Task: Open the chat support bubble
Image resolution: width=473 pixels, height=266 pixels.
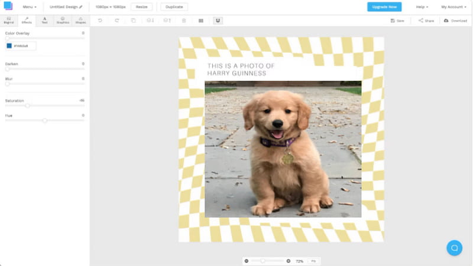Action: (x=454, y=248)
